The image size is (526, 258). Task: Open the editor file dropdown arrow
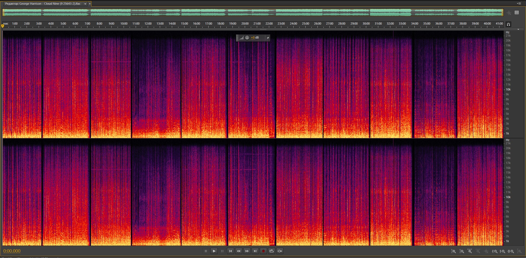(x=85, y=4)
